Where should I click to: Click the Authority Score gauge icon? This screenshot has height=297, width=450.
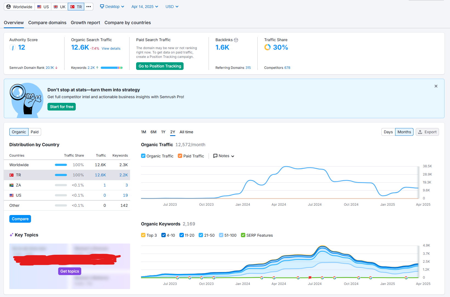[x=13, y=47]
